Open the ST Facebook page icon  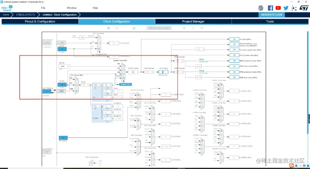tap(270, 8)
